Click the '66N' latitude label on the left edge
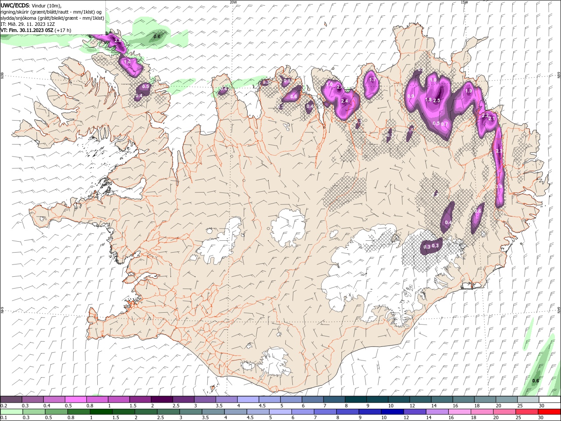This screenshot has width=561, height=421. click(x=2, y=76)
